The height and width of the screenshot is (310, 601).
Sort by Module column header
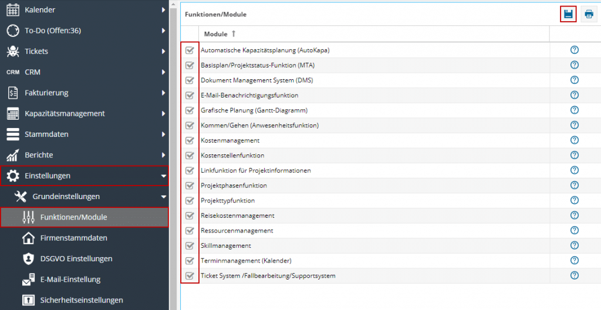click(x=215, y=34)
